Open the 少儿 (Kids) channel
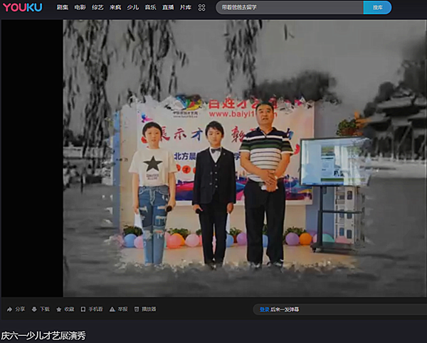Screen dimensions: 427x343 132,7
